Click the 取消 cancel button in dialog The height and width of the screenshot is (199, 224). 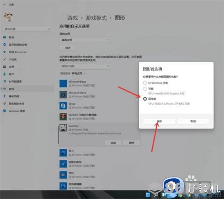tap(193, 121)
